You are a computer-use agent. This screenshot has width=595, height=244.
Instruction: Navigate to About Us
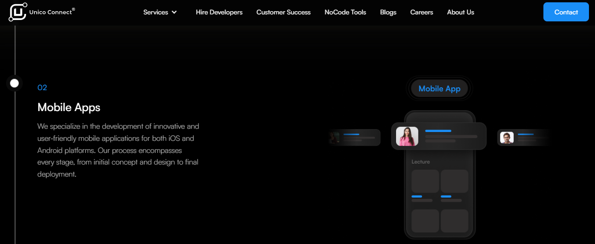coord(460,13)
